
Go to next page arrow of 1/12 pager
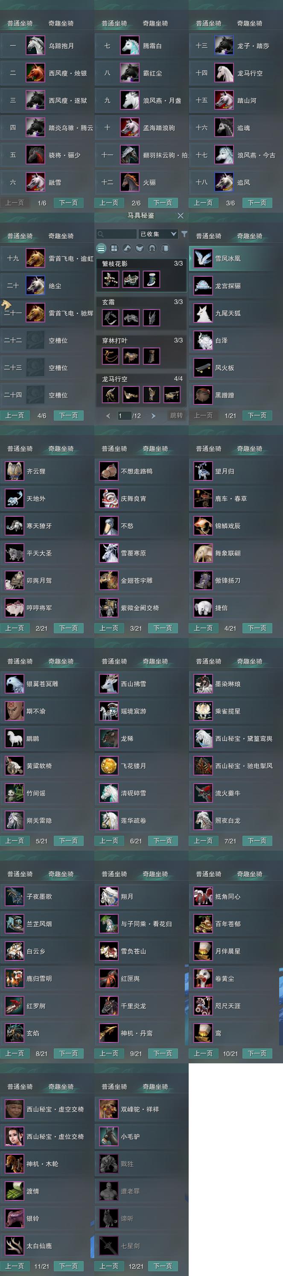click(x=153, y=416)
